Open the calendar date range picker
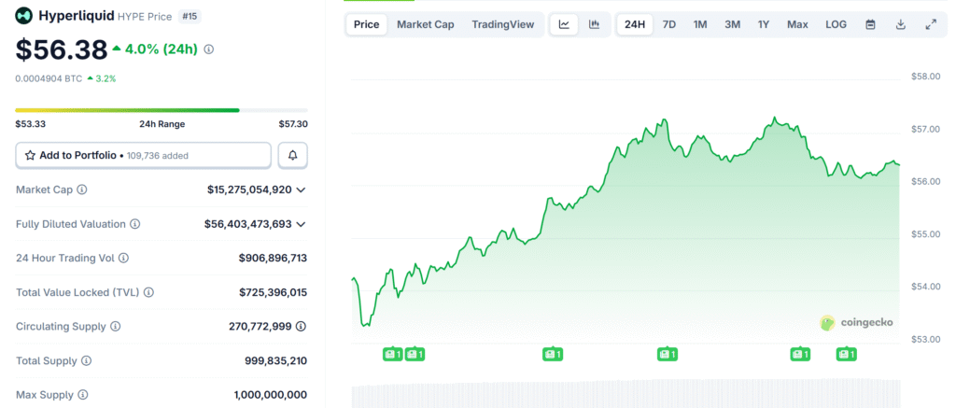The width and height of the screenshot is (956, 408). click(x=871, y=24)
